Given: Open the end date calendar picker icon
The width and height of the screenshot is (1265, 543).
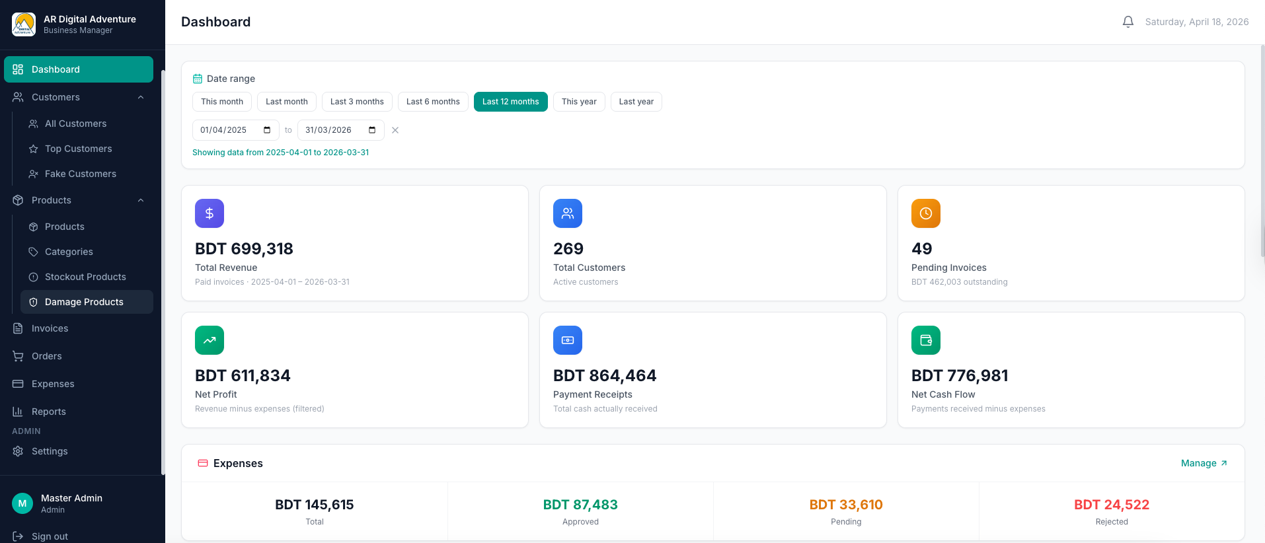Looking at the screenshot, I should point(372,130).
